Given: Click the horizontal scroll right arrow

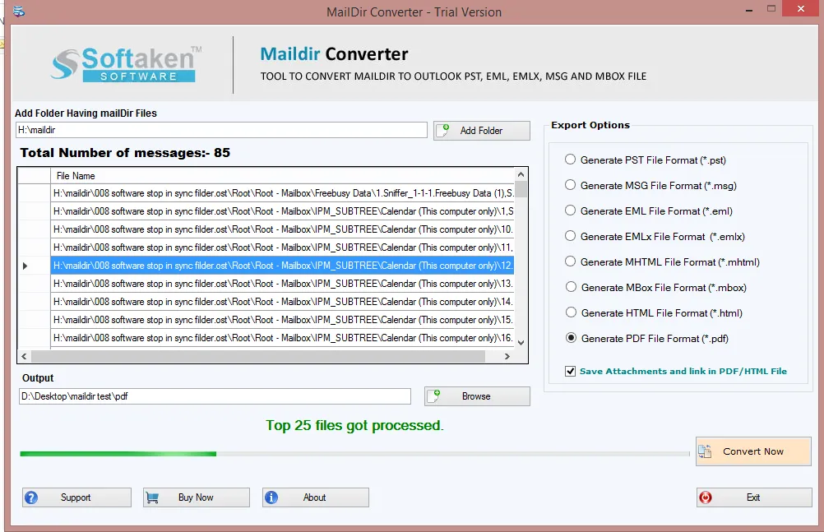Looking at the screenshot, I should click(507, 356).
